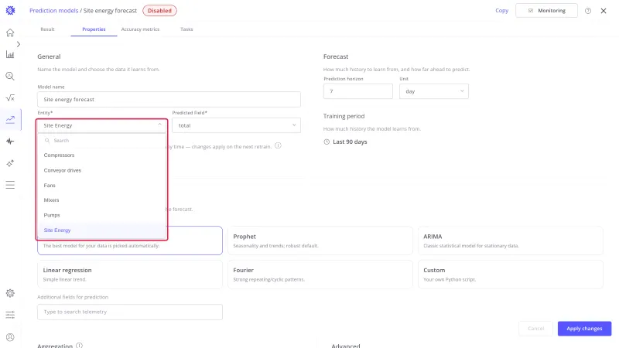Open the Monitoring button
This screenshot has height=348, width=619.
pyautogui.click(x=546, y=11)
